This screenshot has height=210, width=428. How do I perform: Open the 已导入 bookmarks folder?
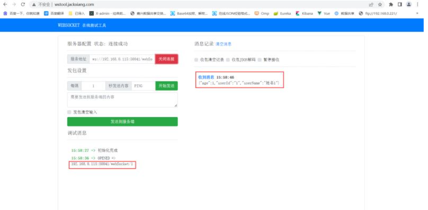pyautogui.click(x=77, y=13)
